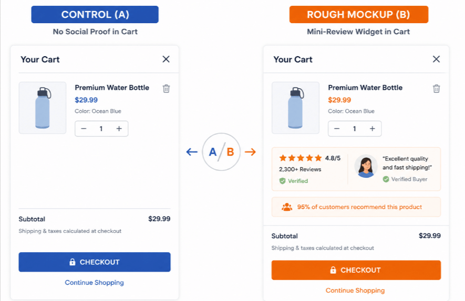Click the five-star rating in review widget
The height and width of the screenshot is (301, 465).
coord(301,158)
